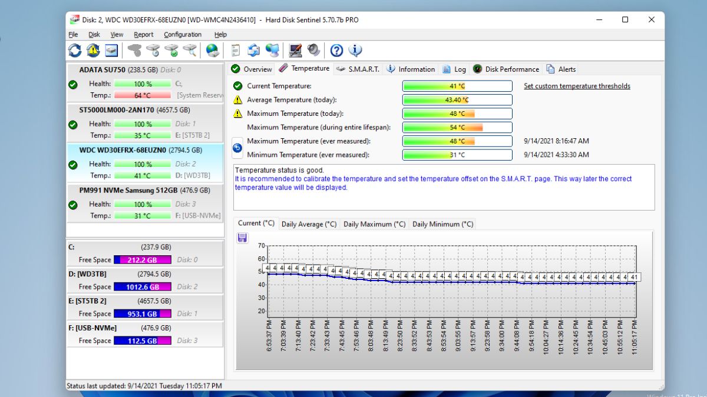Open the Report menu

143,35
